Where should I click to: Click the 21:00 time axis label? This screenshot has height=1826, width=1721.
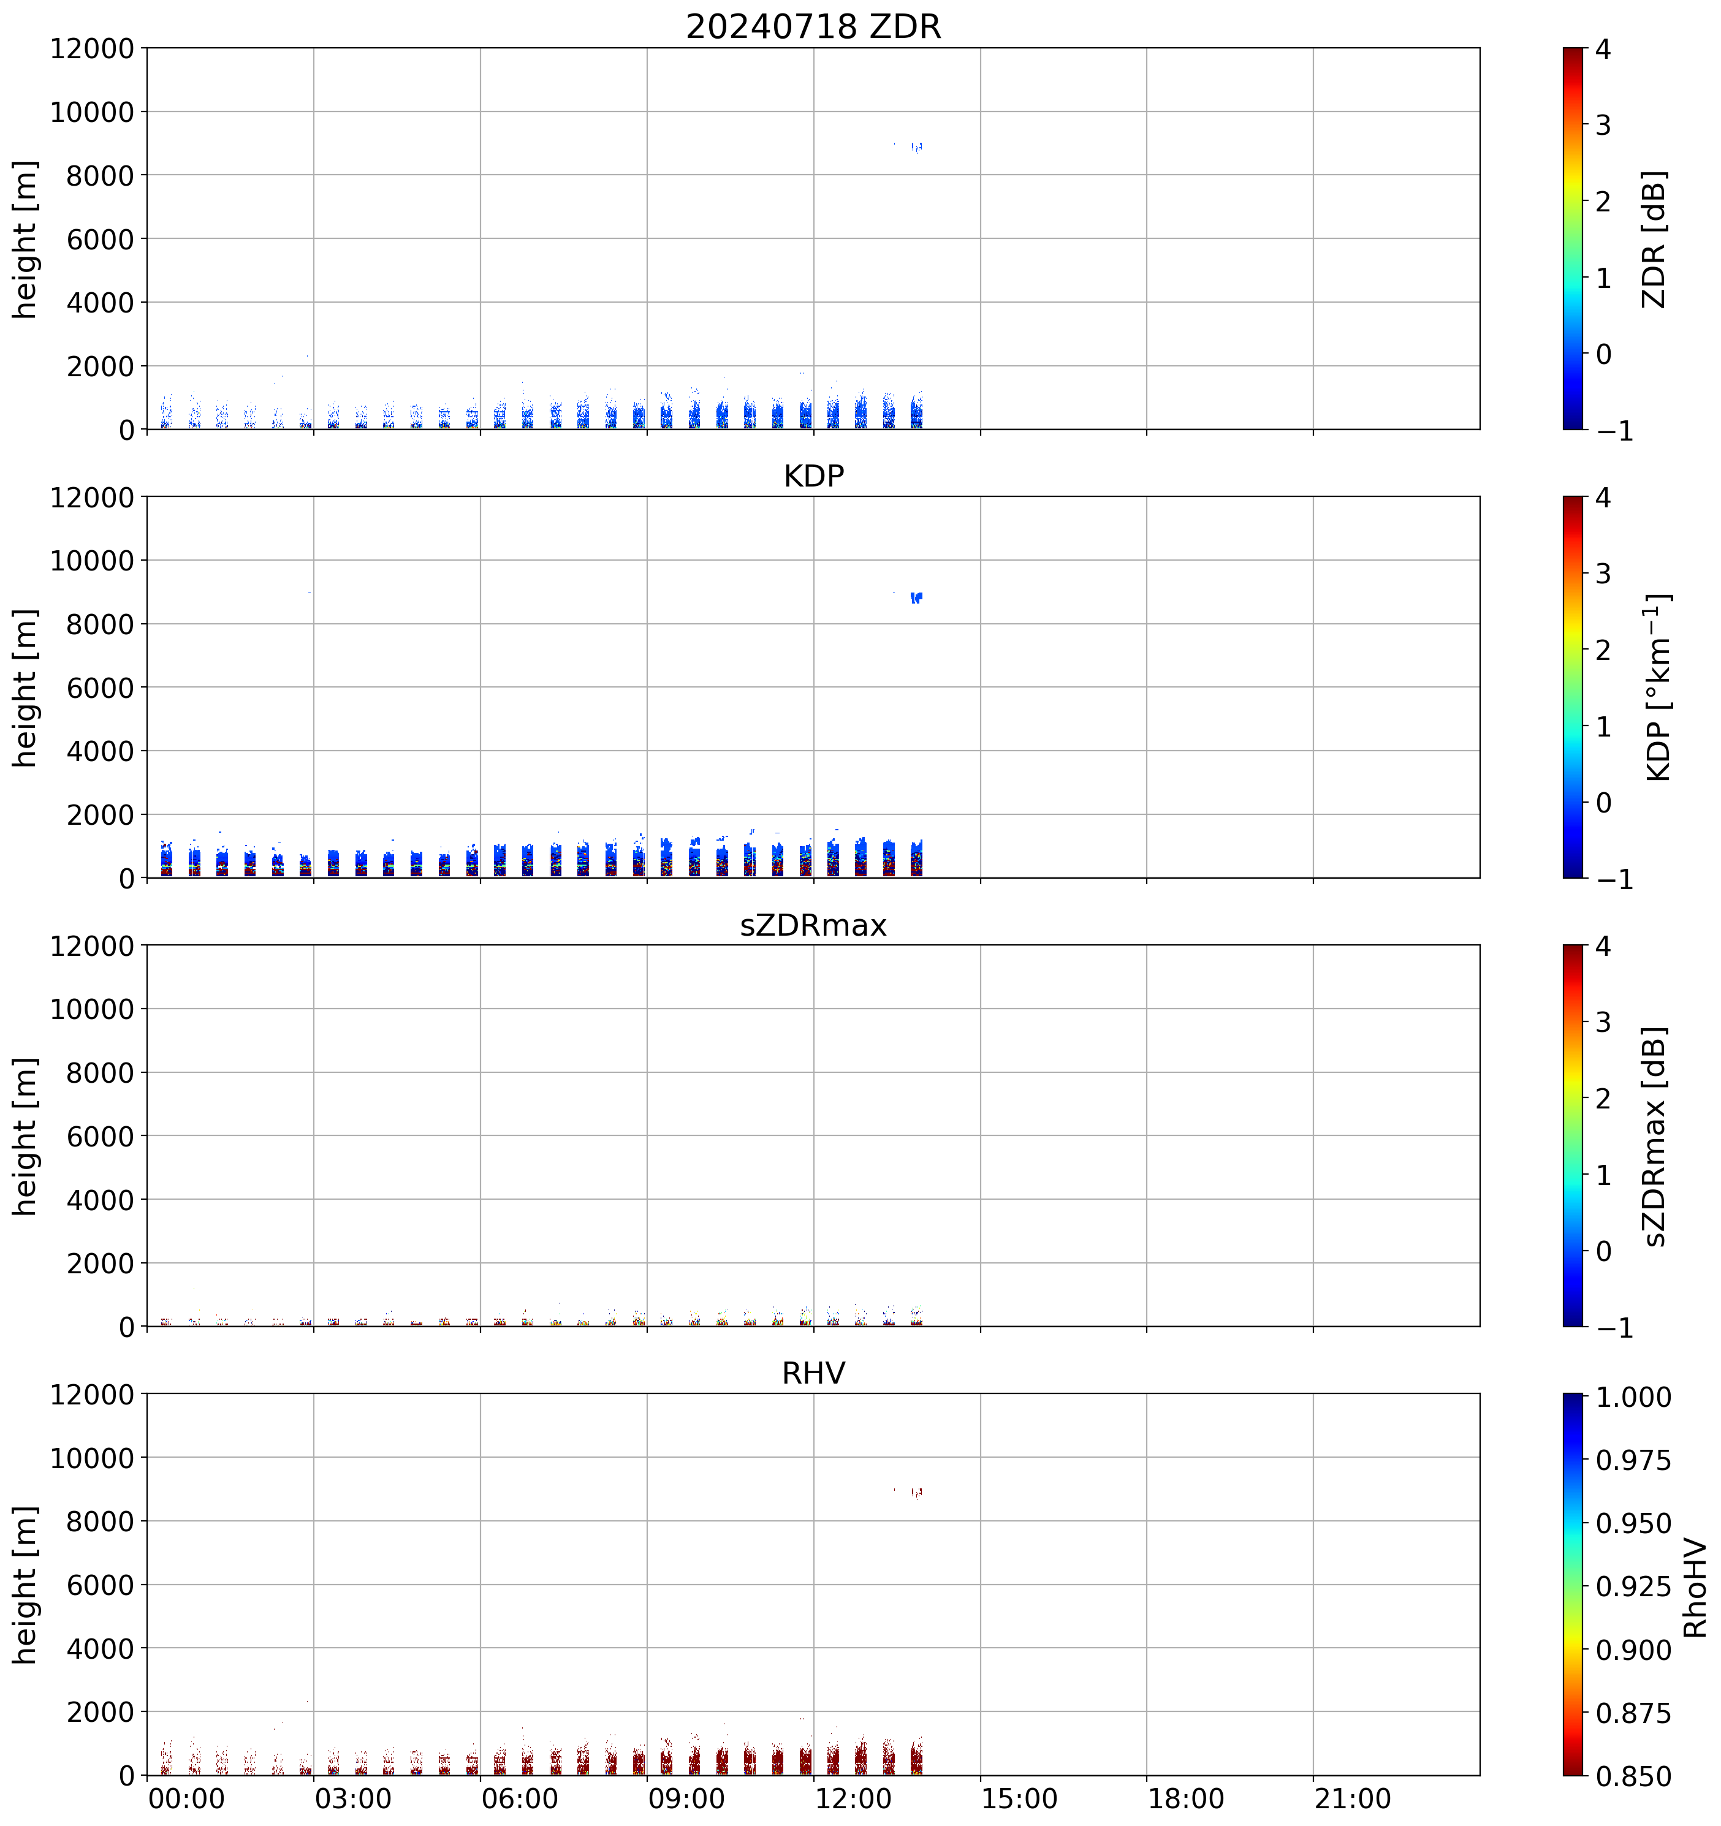tap(1353, 1798)
